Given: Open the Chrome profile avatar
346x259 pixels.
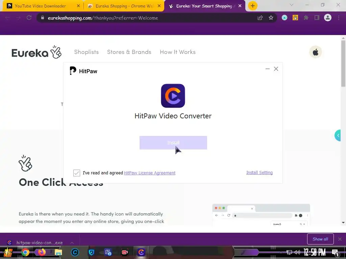Looking at the screenshot, I should coord(328,18).
